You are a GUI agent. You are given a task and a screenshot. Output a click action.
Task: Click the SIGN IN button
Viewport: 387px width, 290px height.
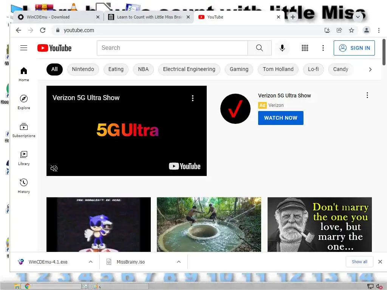tap(354, 48)
